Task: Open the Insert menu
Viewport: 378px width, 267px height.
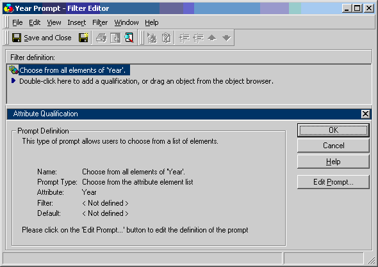Action: (77, 22)
